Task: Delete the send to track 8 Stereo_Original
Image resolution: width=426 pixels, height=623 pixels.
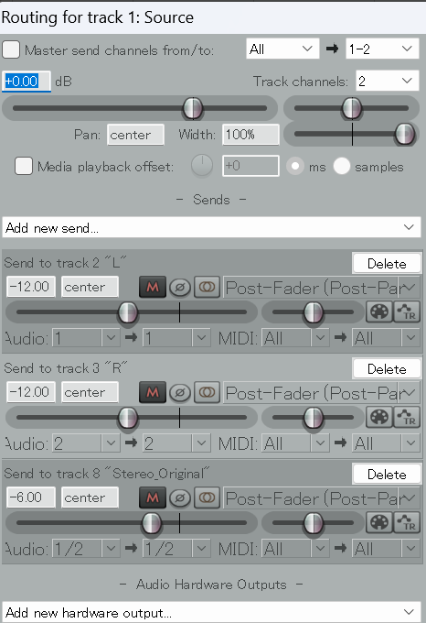Action: point(387,474)
